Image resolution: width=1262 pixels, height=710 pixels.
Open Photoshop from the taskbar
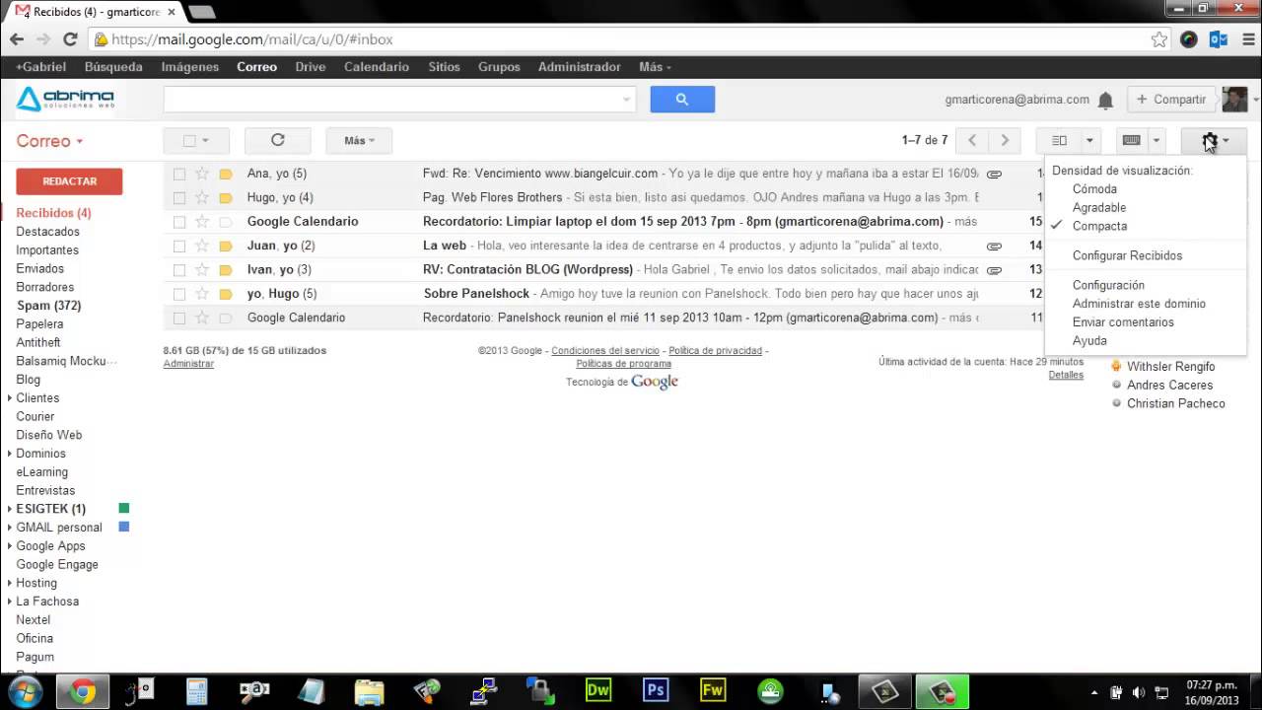coord(656,690)
